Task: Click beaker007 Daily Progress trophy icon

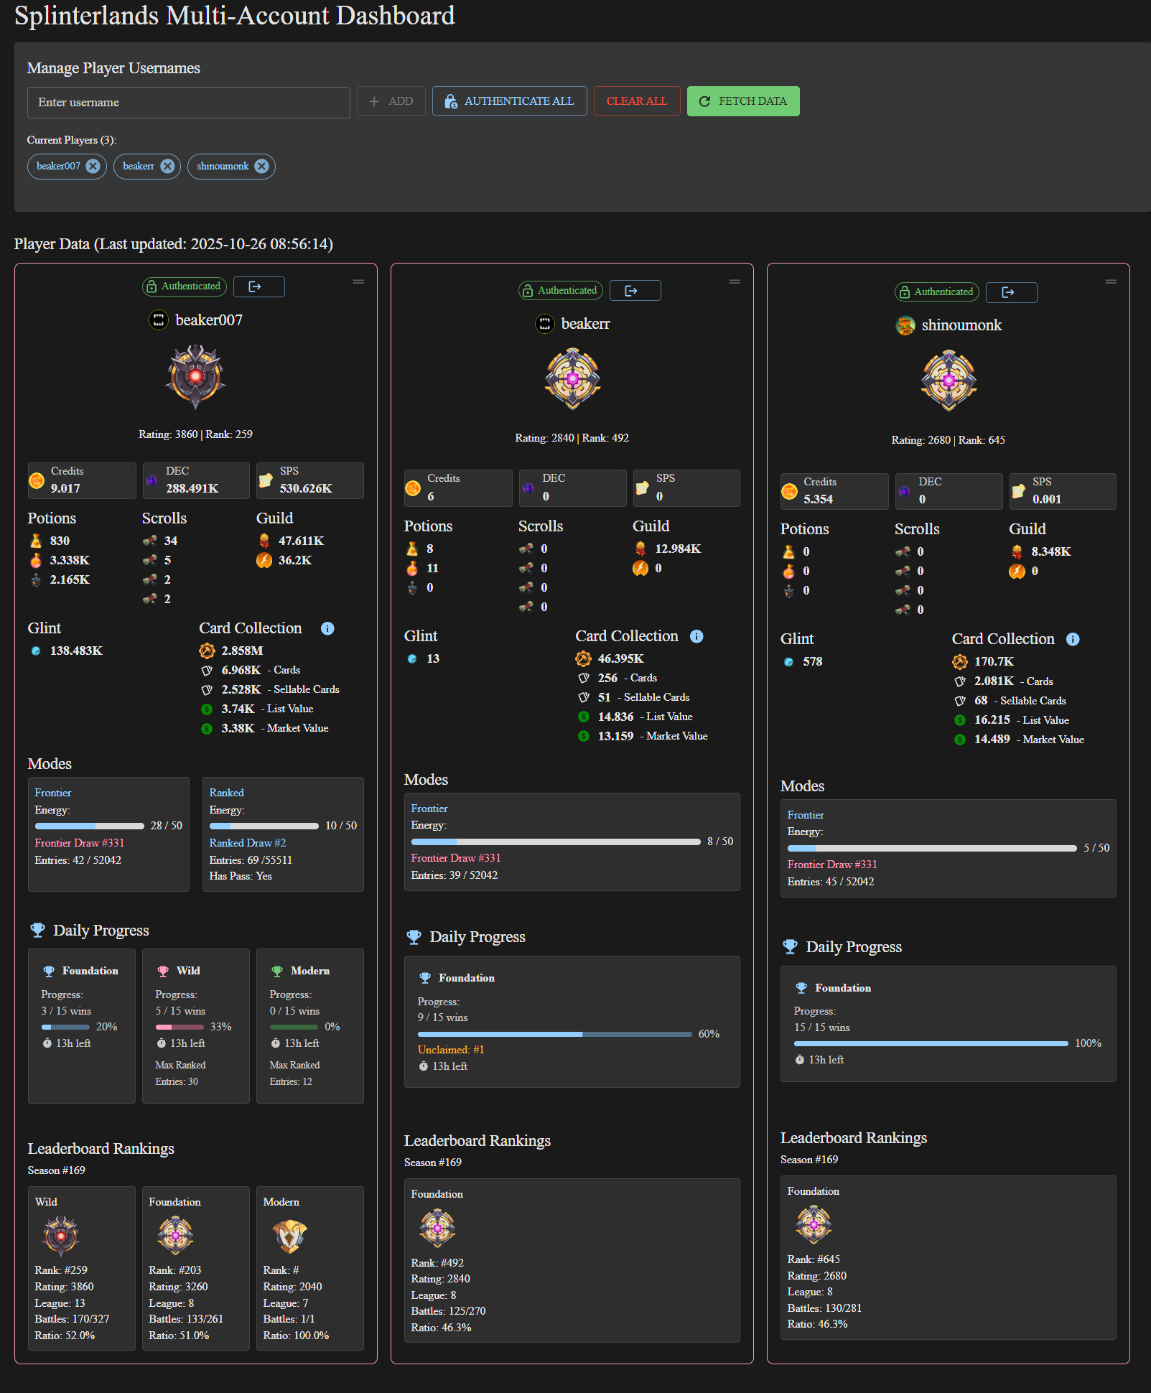Action: [x=37, y=931]
